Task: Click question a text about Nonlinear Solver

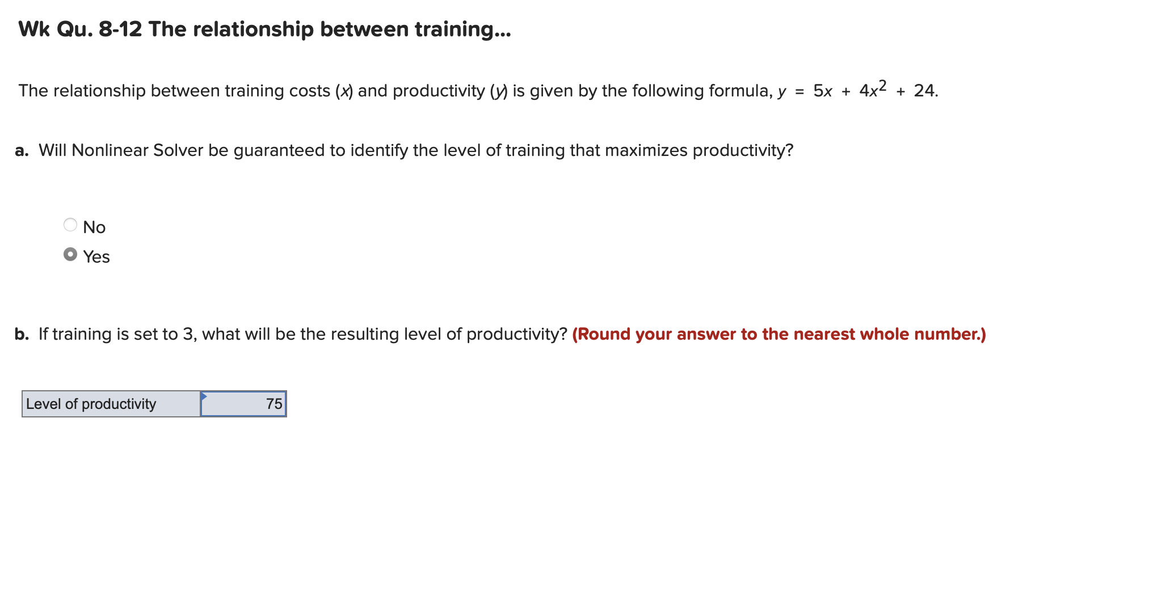Action: coord(416,150)
